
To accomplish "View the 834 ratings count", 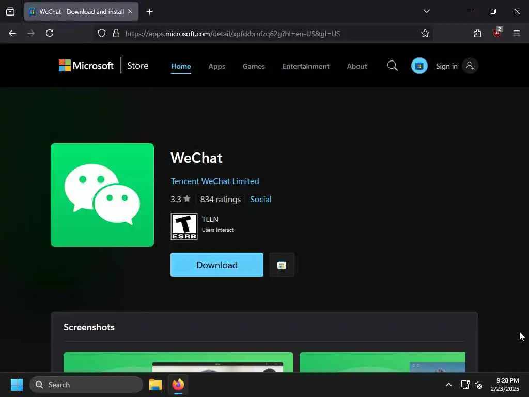I will (221, 199).
